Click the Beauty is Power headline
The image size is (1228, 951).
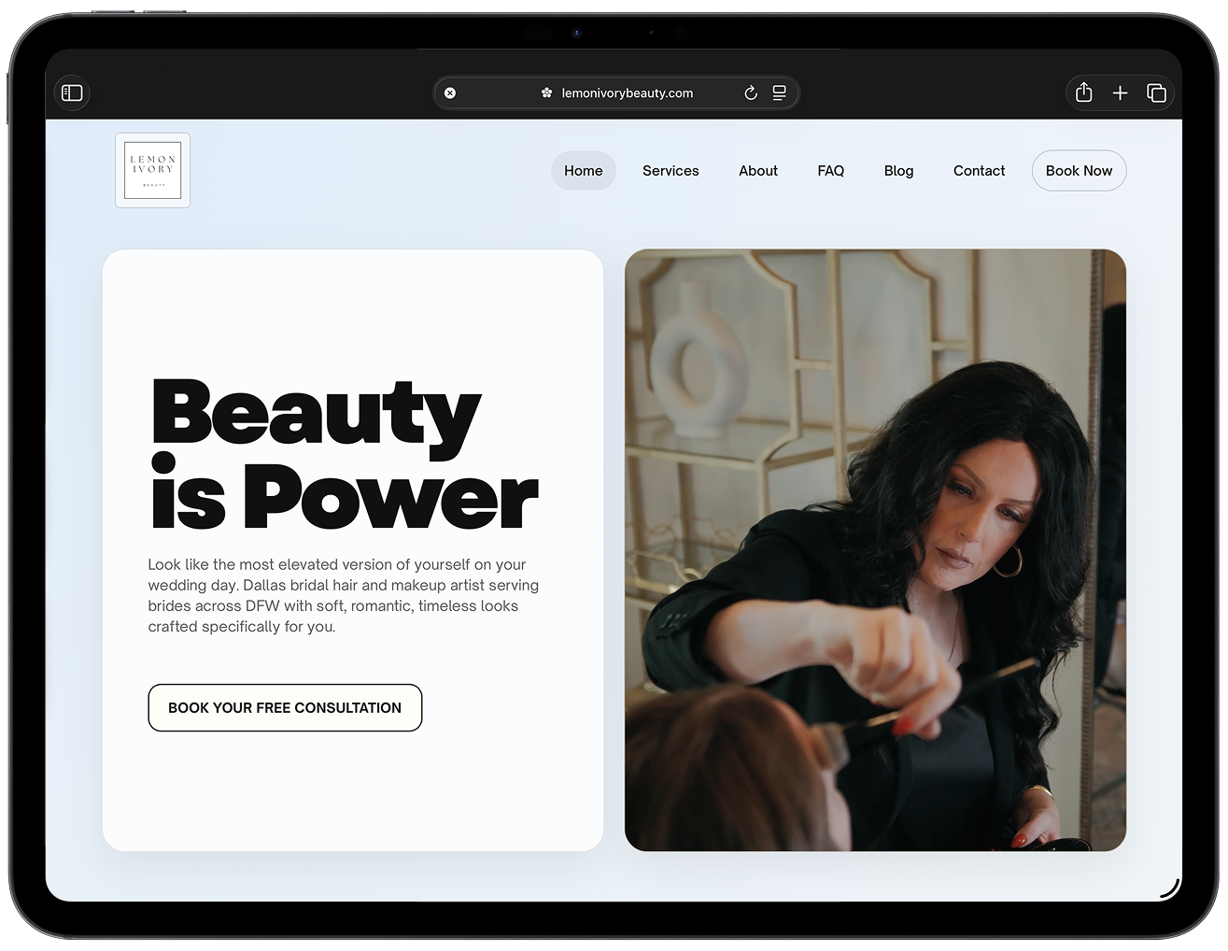(x=345, y=454)
